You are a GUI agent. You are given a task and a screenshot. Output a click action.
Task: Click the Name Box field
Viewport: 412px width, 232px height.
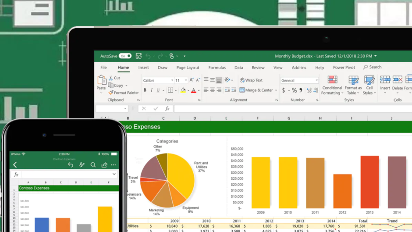tap(112, 108)
